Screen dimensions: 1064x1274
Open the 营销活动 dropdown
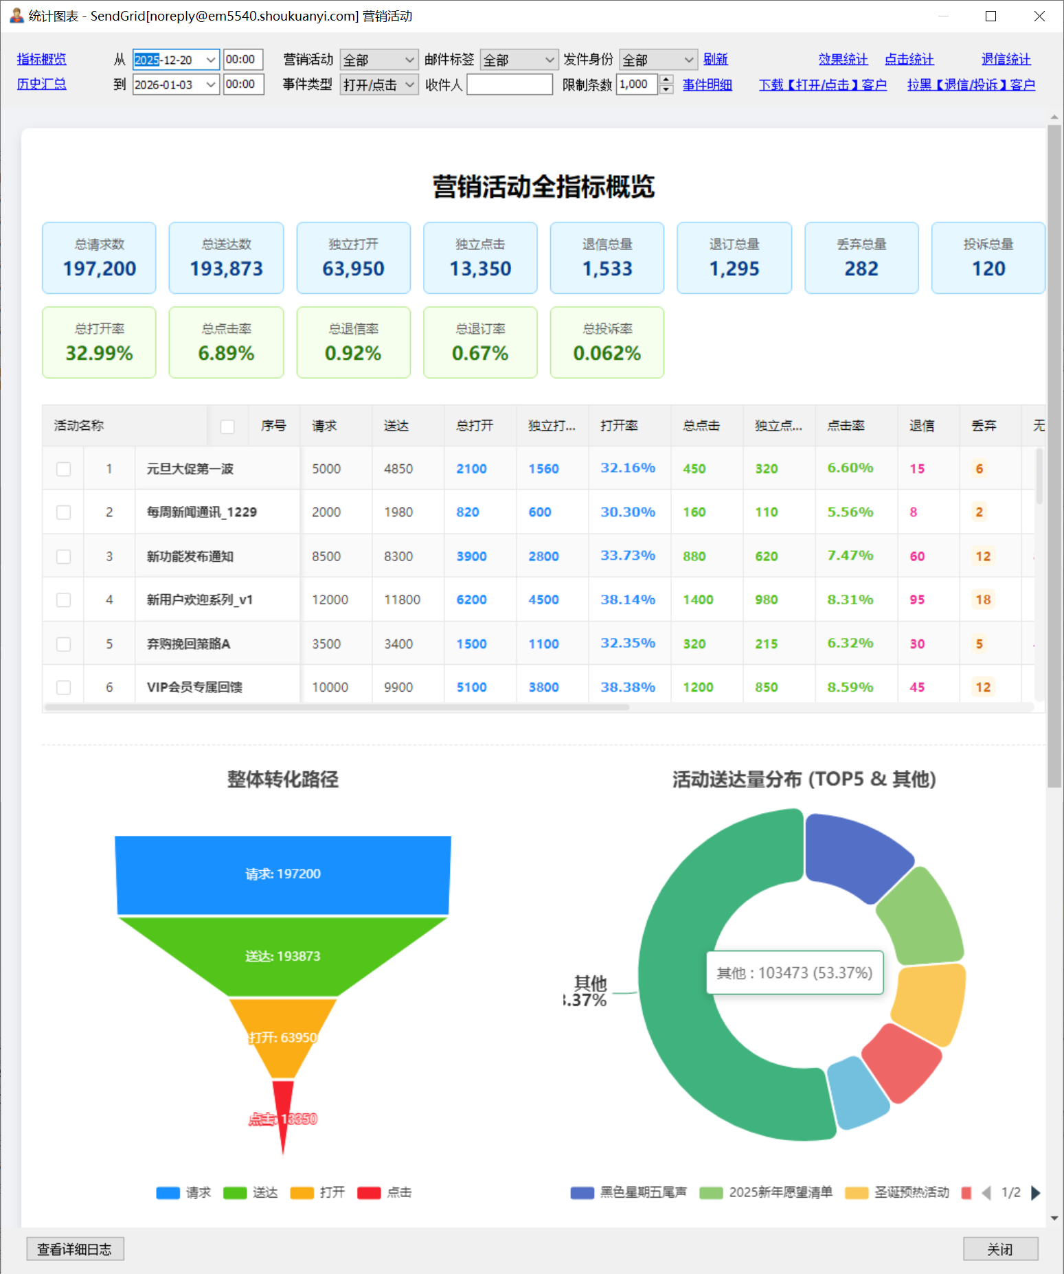click(x=379, y=60)
